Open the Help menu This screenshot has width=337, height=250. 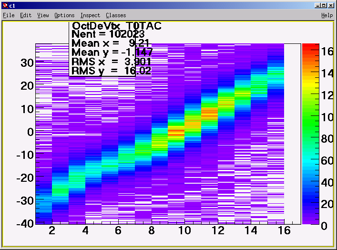point(327,15)
